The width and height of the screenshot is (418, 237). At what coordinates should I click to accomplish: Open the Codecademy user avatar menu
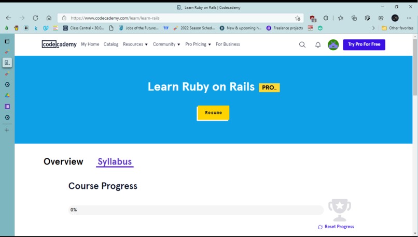coord(333,45)
